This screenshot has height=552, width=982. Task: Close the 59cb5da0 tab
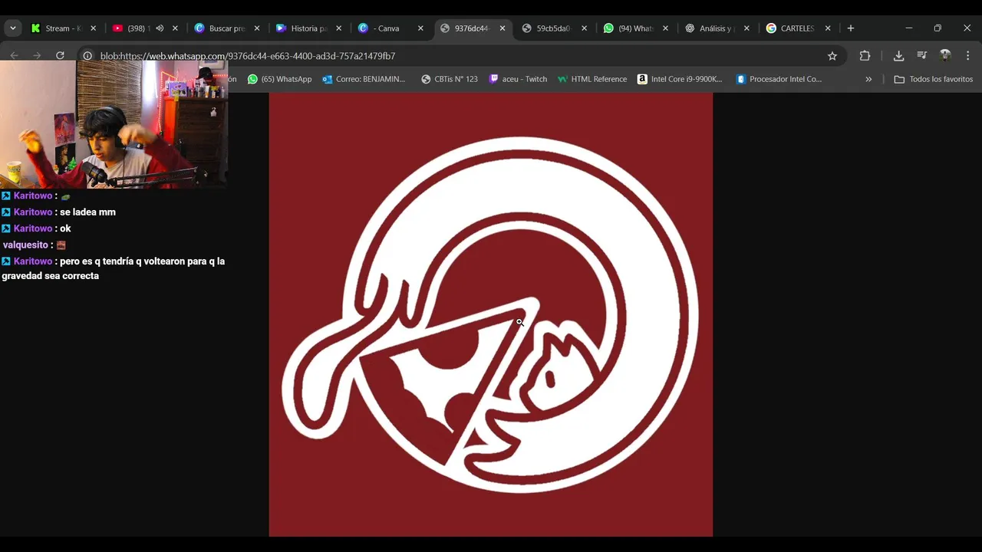click(585, 28)
